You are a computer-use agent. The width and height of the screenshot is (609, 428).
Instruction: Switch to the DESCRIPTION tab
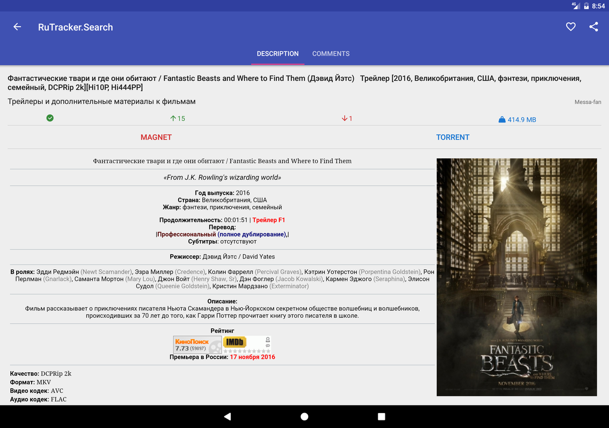278,53
